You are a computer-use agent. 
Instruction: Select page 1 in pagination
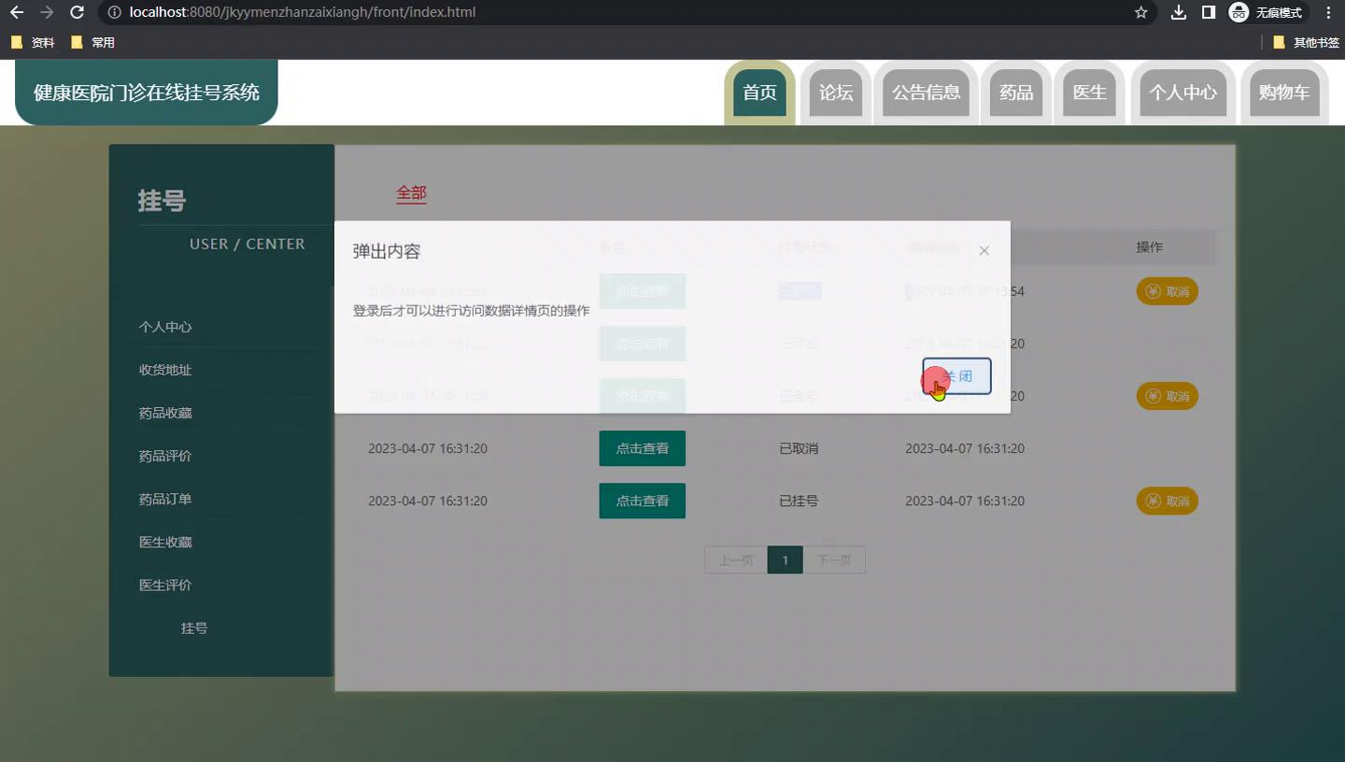(786, 560)
